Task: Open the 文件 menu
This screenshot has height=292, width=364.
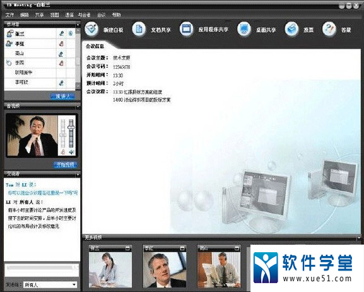Action: pos(9,15)
